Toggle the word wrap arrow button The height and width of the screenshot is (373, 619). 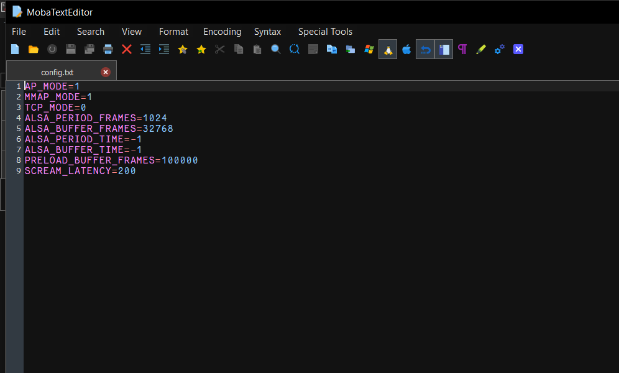(425, 49)
